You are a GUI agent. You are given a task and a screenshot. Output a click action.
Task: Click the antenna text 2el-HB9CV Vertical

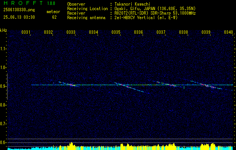pos(135,18)
